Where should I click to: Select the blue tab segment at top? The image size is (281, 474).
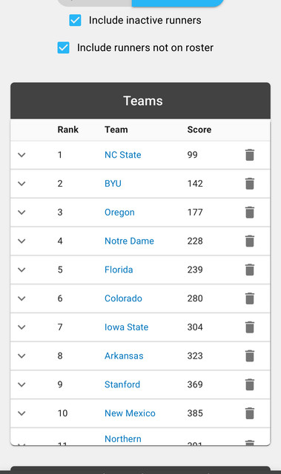pyautogui.click(x=178, y=3)
